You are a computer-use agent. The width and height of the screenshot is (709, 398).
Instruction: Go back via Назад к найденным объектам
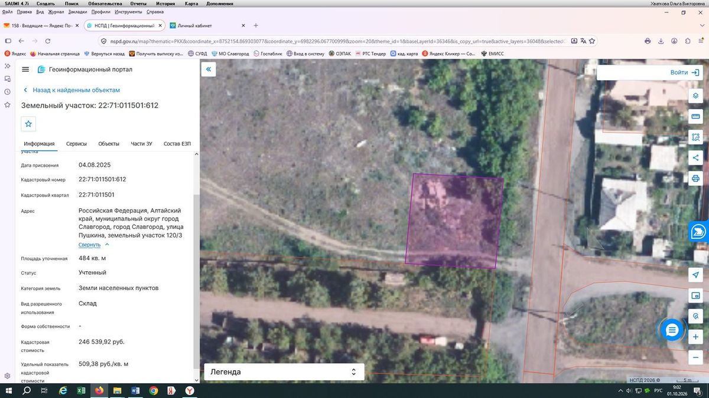point(71,90)
